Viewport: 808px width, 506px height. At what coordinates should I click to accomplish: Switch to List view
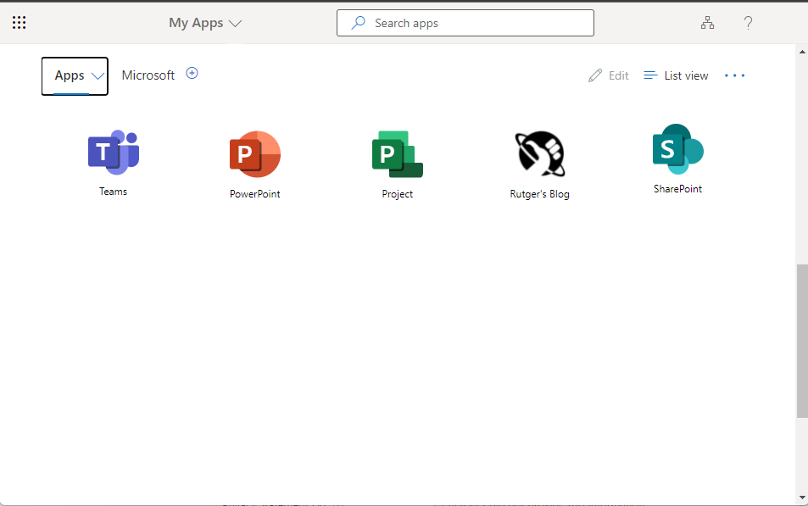coord(676,75)
